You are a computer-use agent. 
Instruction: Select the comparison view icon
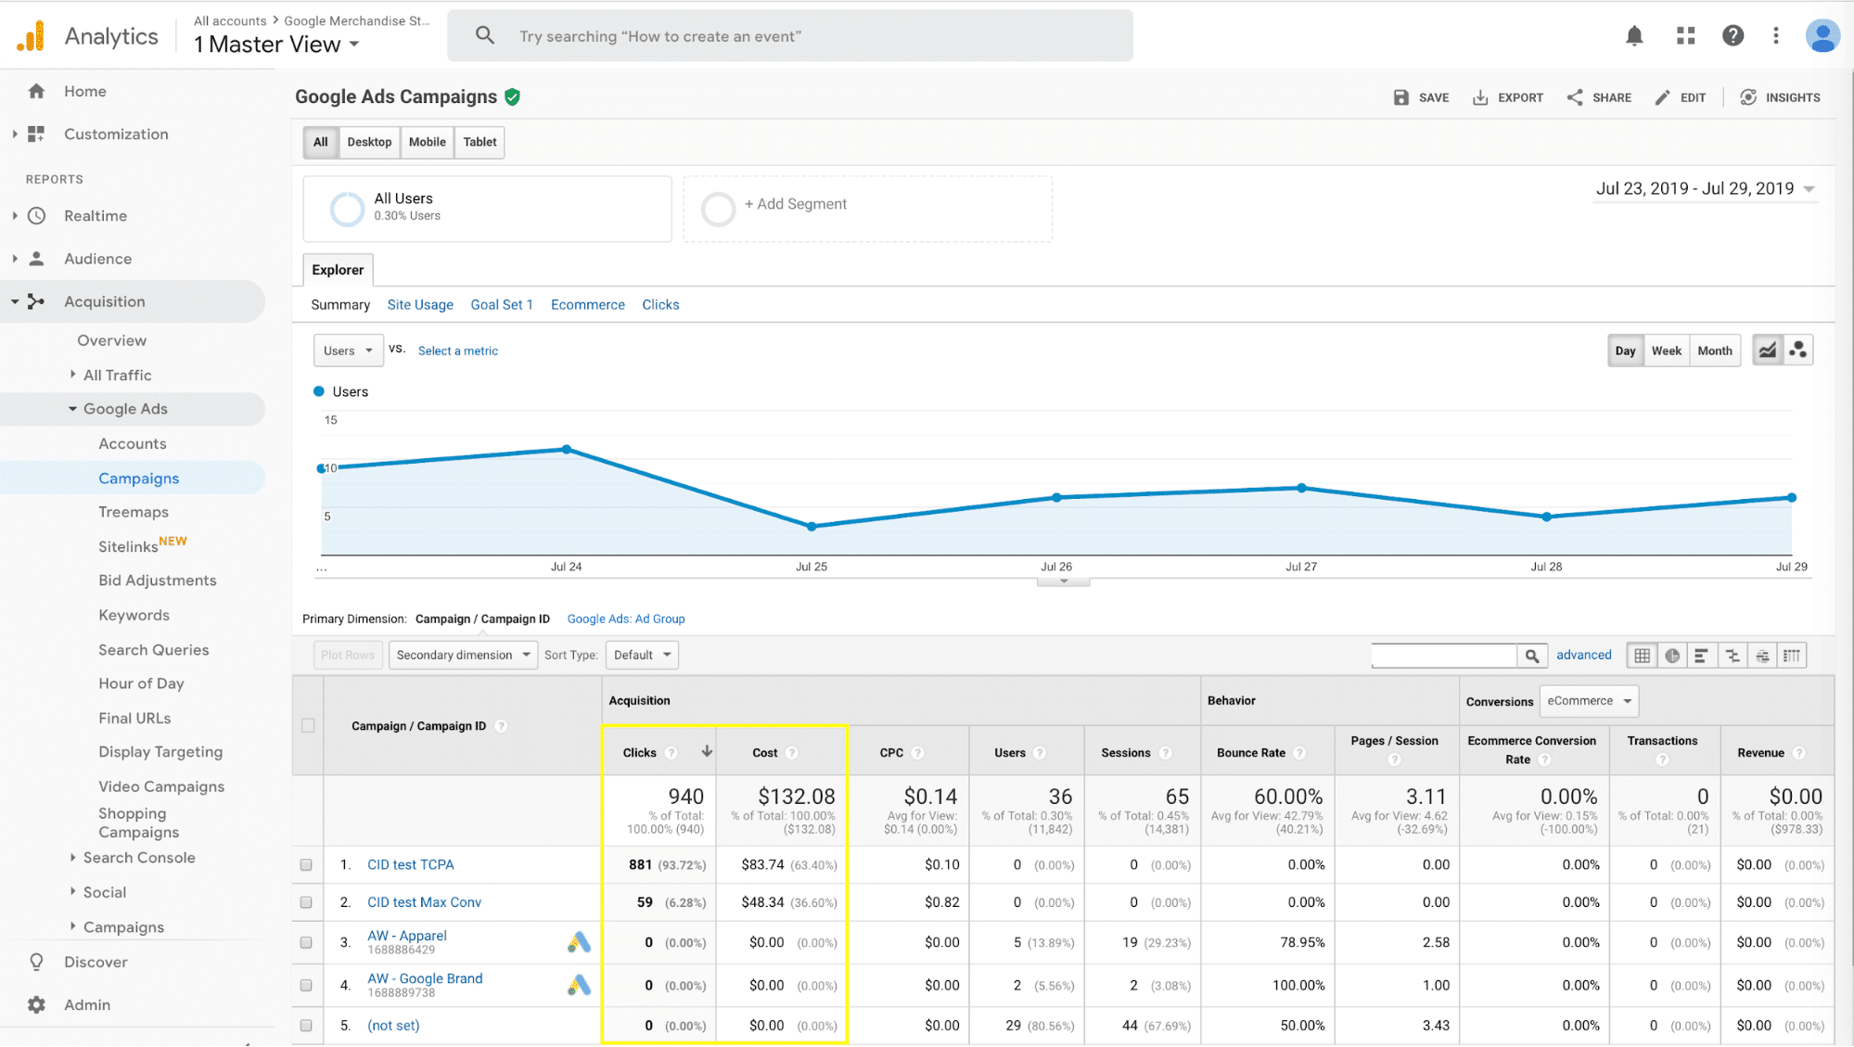pyautogui.click(x=1732, y=656)
